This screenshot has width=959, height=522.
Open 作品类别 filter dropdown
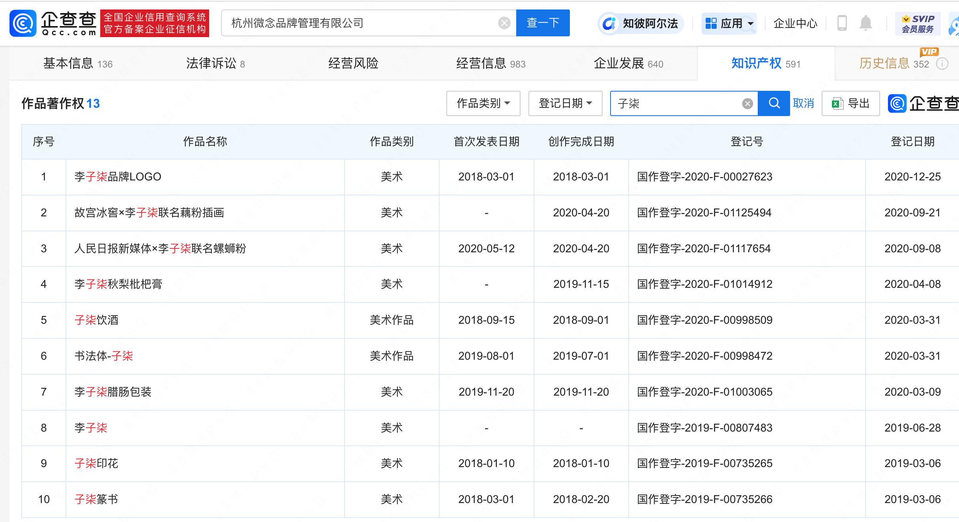click(483, 103)
